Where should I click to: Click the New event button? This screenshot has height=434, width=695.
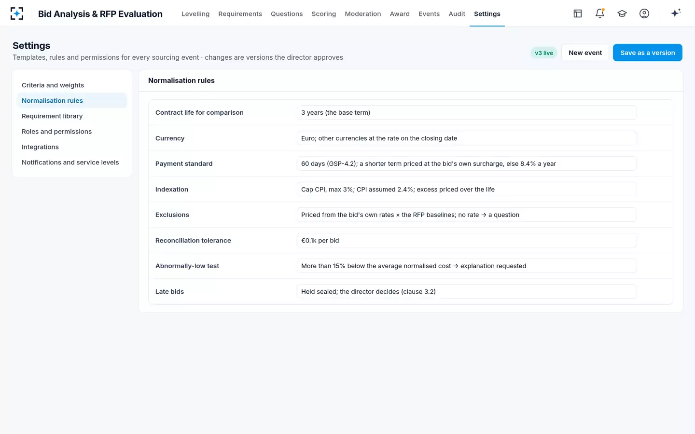(585, 53)
